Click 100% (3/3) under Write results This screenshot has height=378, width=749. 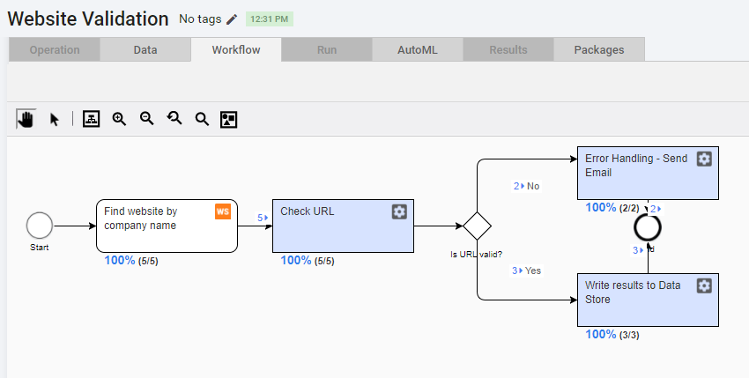[612, 335]
